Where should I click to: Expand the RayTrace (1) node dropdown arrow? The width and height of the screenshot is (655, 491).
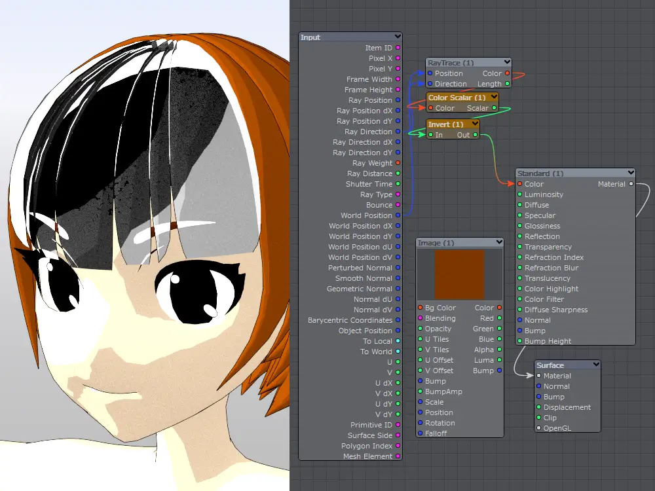point(507,63)
